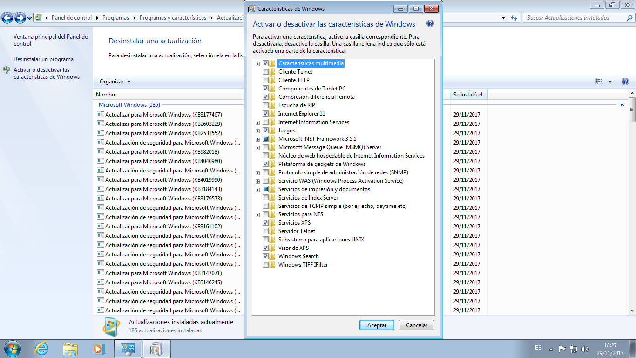Open Activar o desactivar las características link
Screen dimensions: 636x358
click(x=47, y=74)
